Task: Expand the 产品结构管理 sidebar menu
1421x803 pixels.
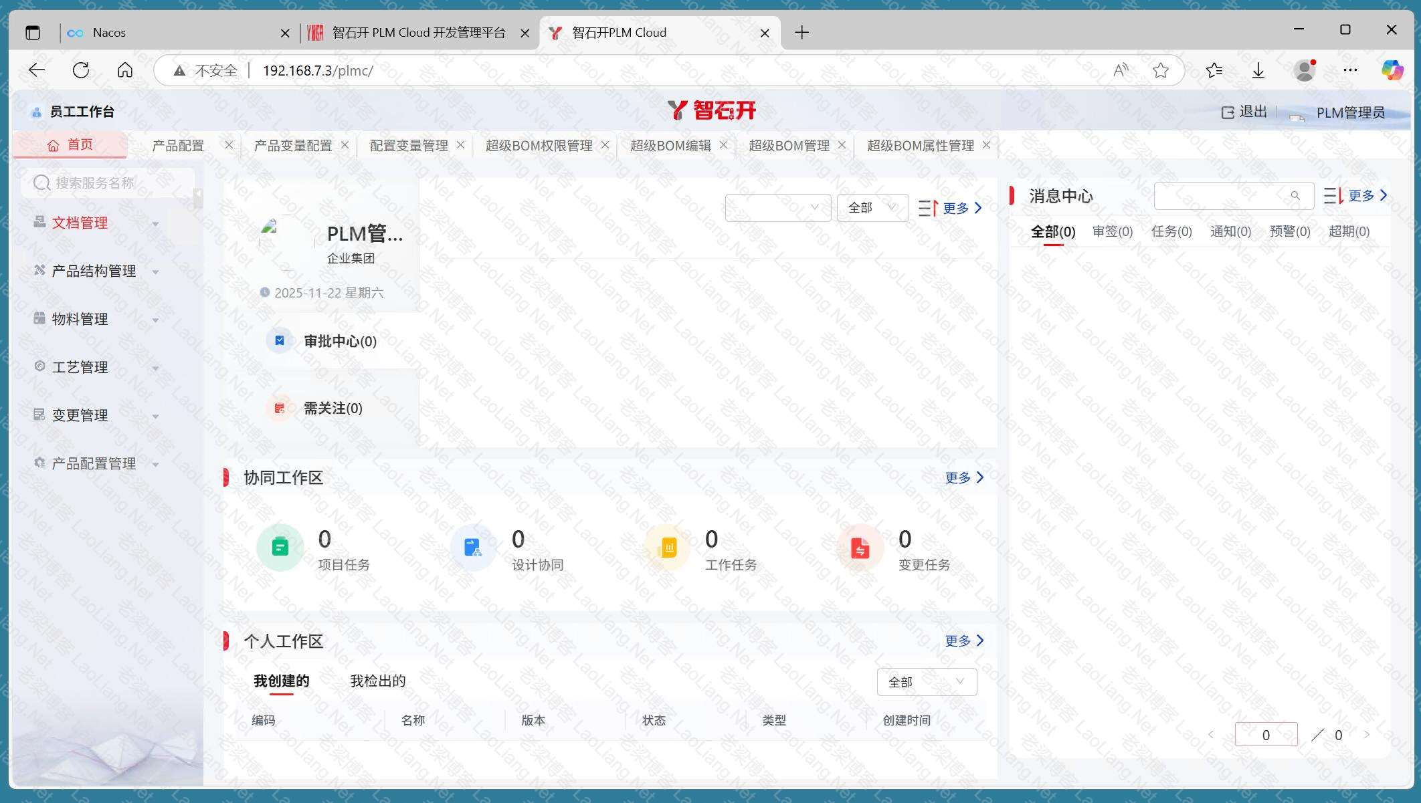Action: coord(94,271)
